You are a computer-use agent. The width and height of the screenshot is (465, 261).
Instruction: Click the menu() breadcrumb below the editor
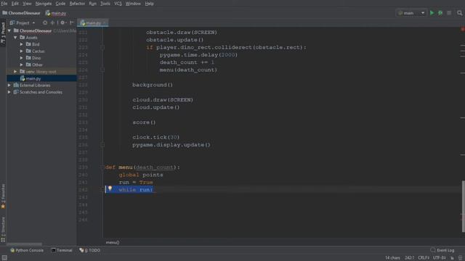(x=113, y=242)
